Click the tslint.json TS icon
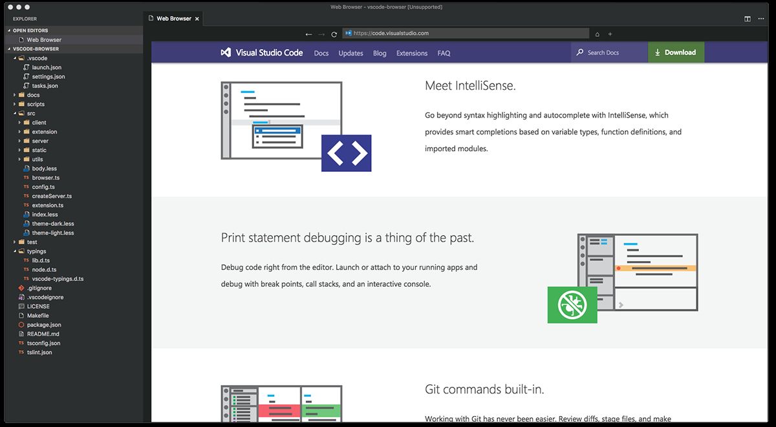The width and height of the screenshot is (776, 427). click(21, 353)
